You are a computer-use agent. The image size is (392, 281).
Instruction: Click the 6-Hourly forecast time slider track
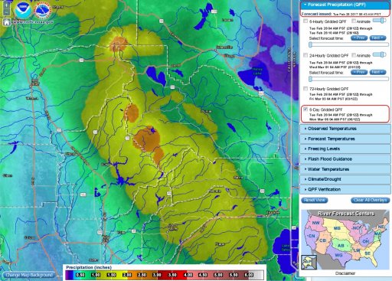point(349,44)
